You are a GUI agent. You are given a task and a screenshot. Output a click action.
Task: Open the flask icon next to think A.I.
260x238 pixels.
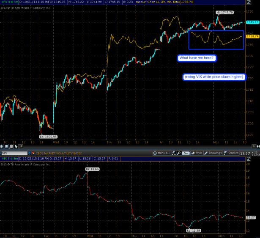coord(174,153)
